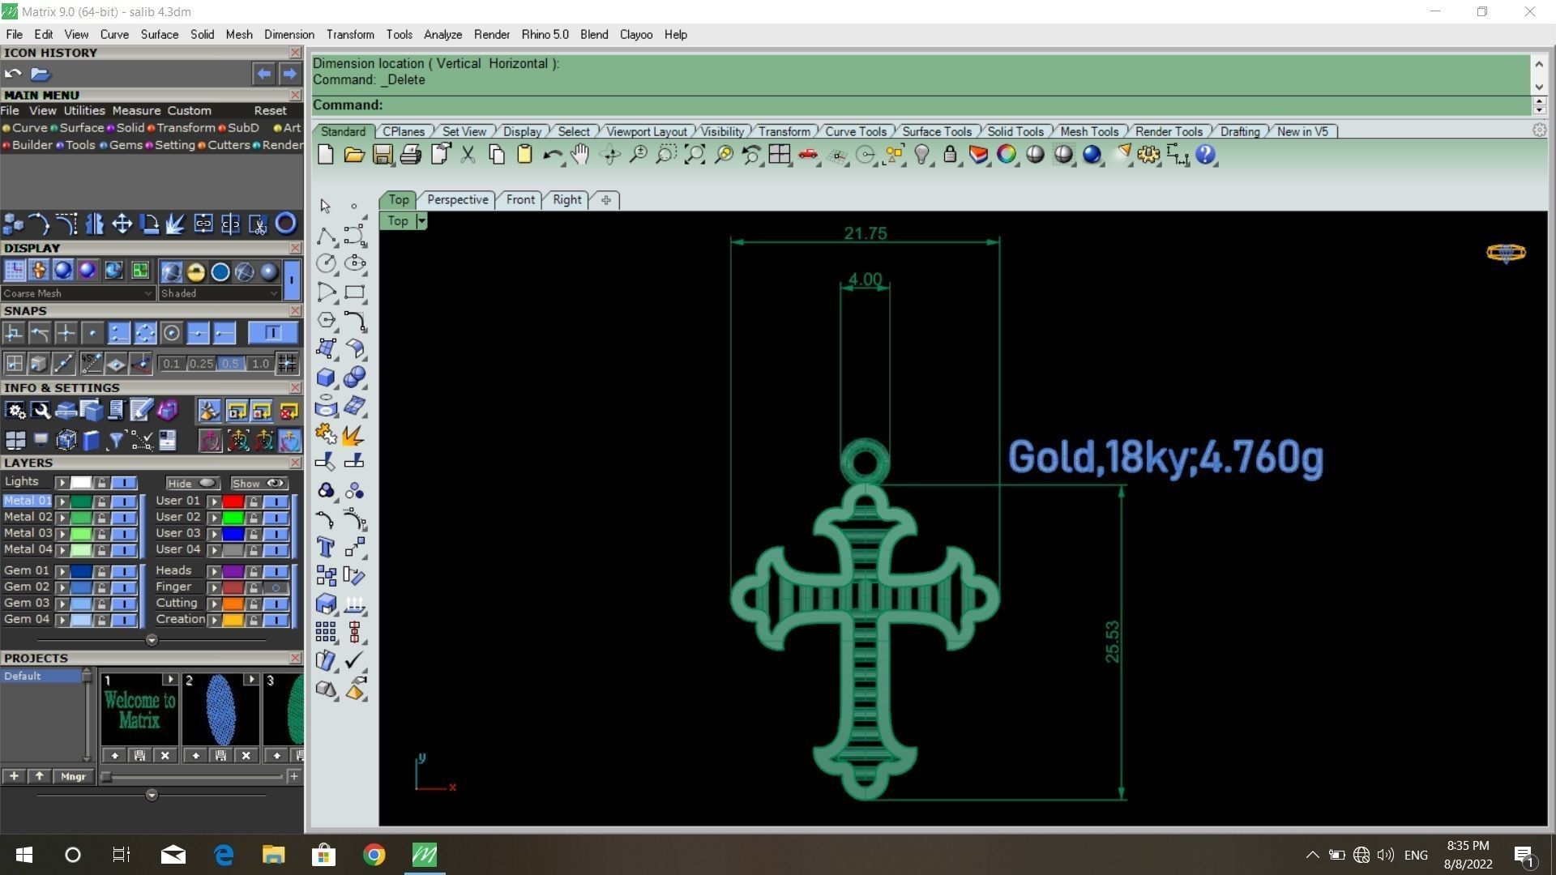
Task: Open the Clayoo menu
Action: (x=635, y=34)
